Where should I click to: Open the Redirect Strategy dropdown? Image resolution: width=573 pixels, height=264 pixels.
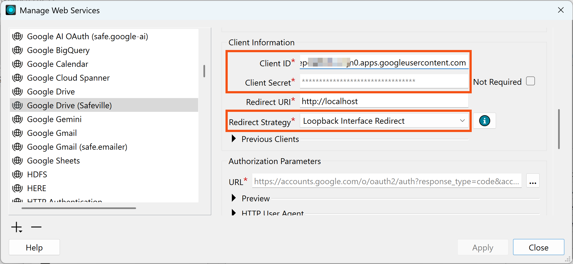click(462, 121)
